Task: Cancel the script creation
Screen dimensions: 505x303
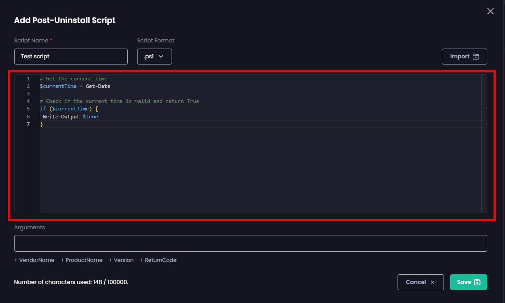Action: click(x=420, y=282)
